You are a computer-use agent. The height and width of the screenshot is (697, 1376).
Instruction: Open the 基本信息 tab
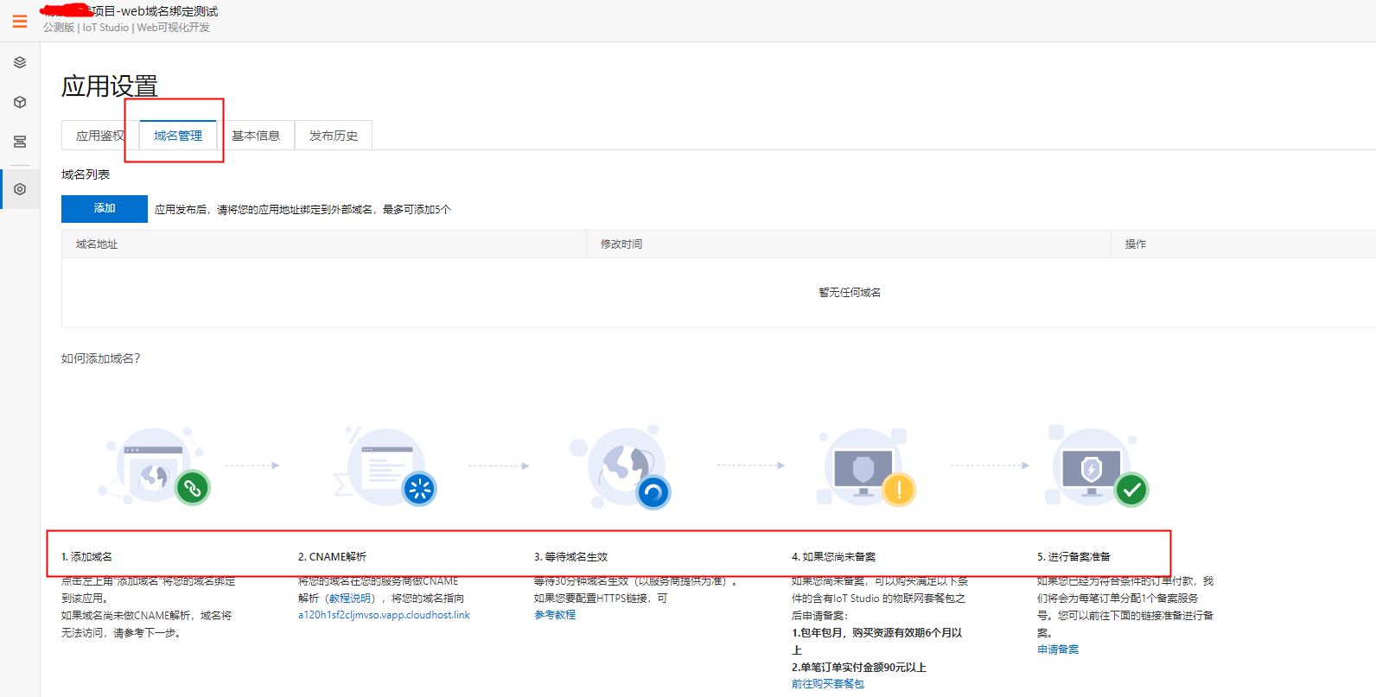(x=256, y=136)
